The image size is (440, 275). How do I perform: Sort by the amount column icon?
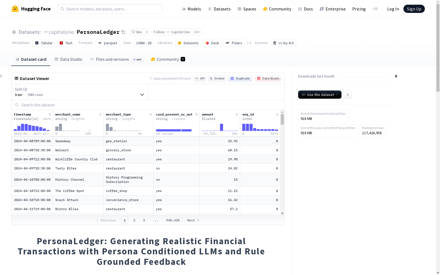237,114
